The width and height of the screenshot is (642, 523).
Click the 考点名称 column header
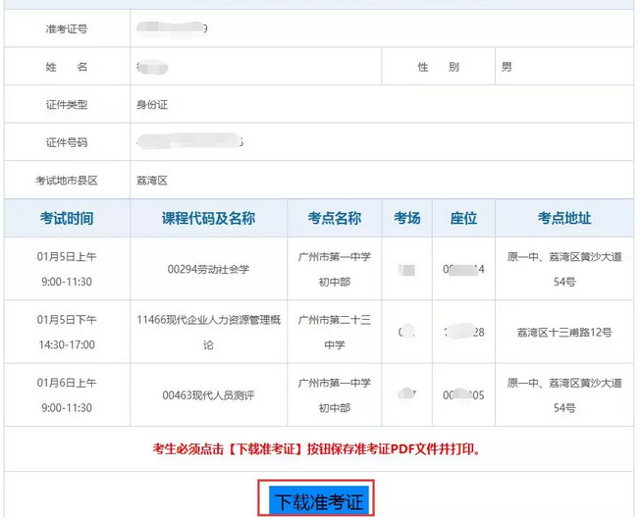click(334, 218)
